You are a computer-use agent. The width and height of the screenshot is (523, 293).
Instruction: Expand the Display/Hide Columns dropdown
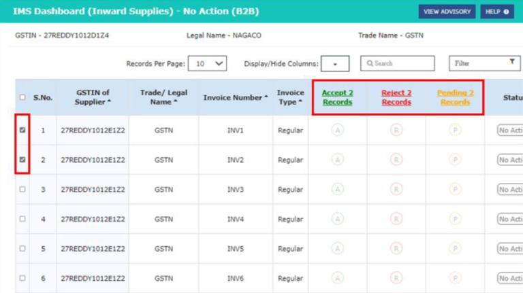pyautogui.click(x=335, y=63)
